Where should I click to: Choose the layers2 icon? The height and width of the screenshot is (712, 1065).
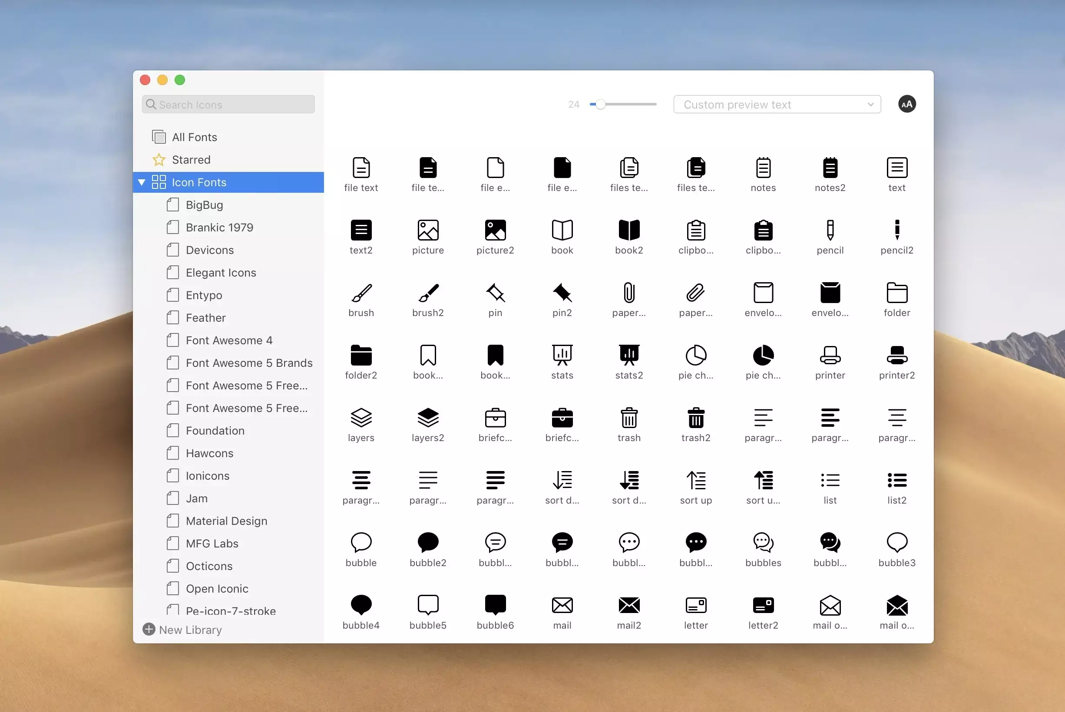click(x=427, y=418)
